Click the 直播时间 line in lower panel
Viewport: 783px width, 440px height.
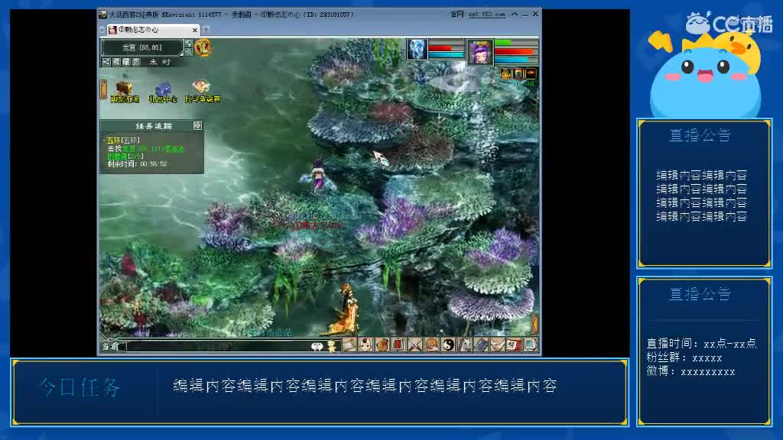(x=702, y=344)
